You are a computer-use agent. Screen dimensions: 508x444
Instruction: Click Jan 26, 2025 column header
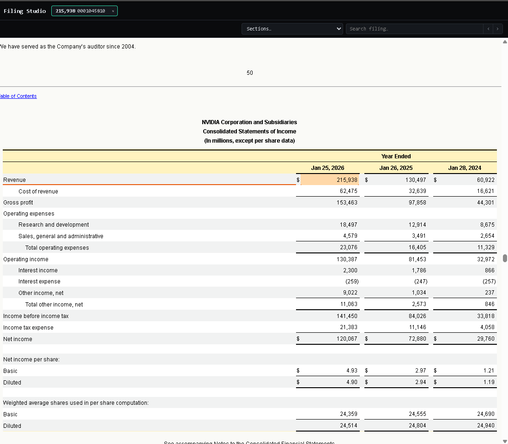(396, 168)
